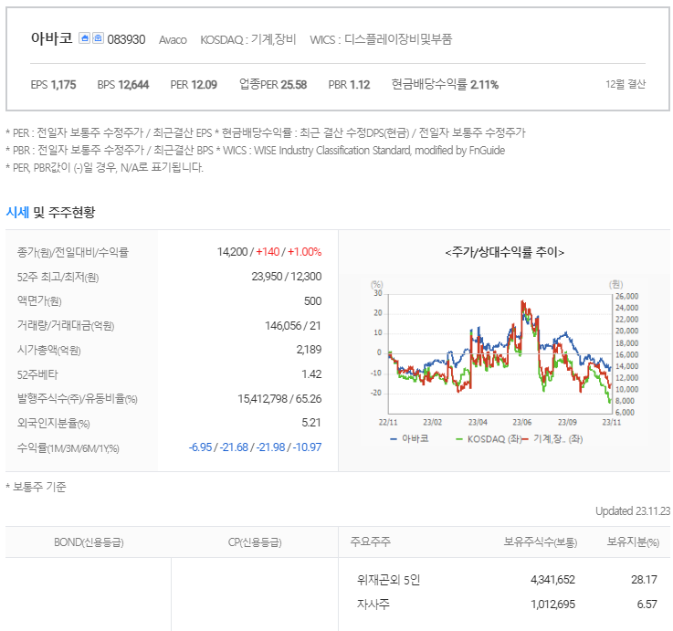Select the foreign ownership value 5.21

[x=311, y=423]
